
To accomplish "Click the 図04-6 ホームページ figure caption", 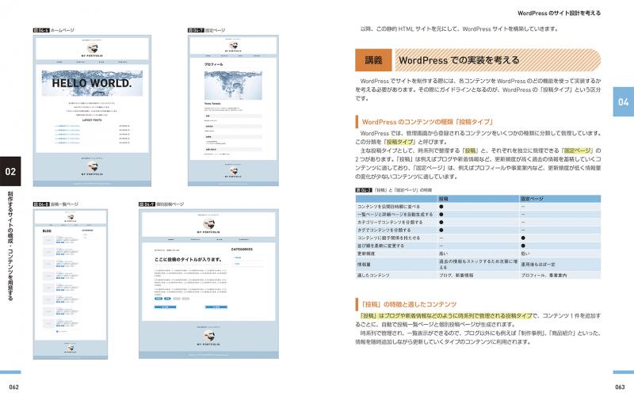I will pos(54,30).
